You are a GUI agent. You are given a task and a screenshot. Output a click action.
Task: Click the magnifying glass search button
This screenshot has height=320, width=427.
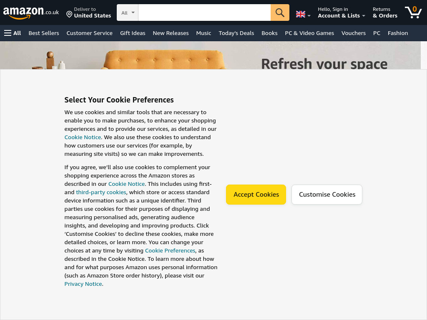(x=280, y=12)
